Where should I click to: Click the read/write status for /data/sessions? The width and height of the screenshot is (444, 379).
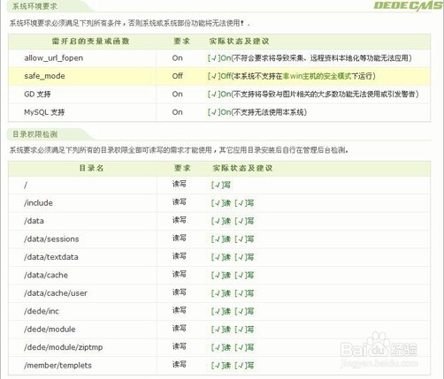(x=233, y=239)
